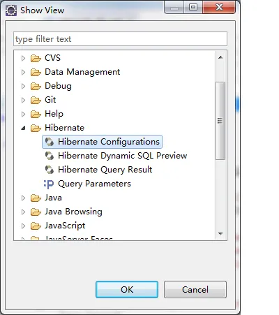Click the Hibernate Dynamic SQL Preview icon
The height and width of the screenshot is (315, 279).
[50, 156]
